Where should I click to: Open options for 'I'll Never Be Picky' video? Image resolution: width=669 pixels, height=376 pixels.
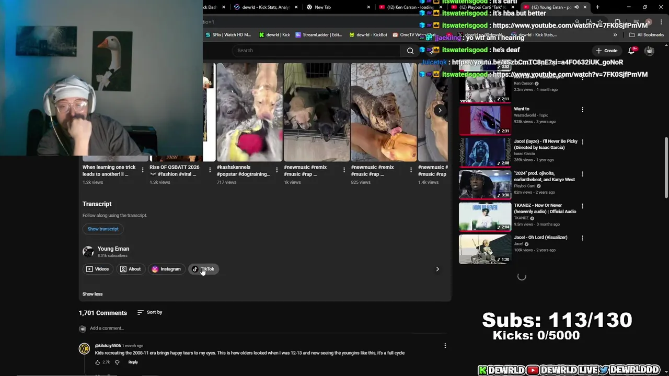[582, 142]
